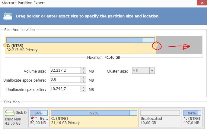Click the left drag handle of C: partition
Image resolution: width=207 pixels, height=134 pixels.
(5, 45)
